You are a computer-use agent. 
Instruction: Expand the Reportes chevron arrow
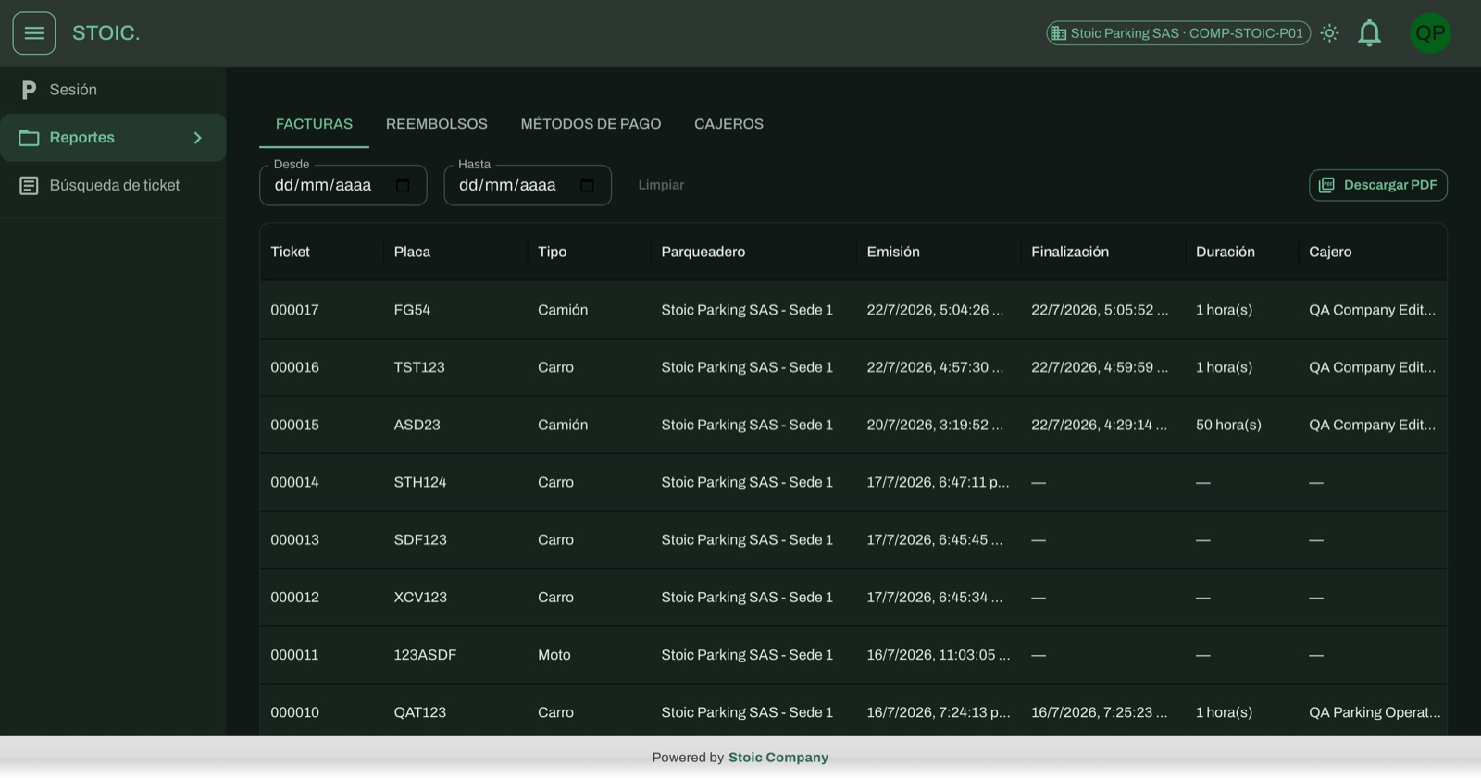coord(197,138)
